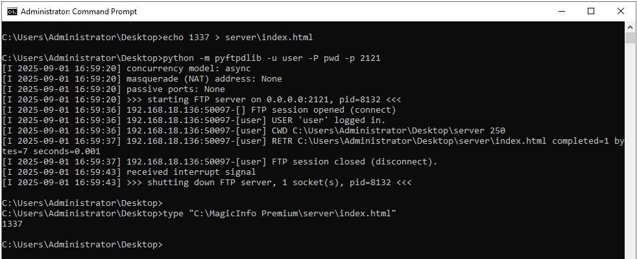Image resolution: width=637 pixels, height=259 pixels.
Task: Click the "Administrator: Command Prompt" title text
Action: pyautogui.click(x=79, y=12)
